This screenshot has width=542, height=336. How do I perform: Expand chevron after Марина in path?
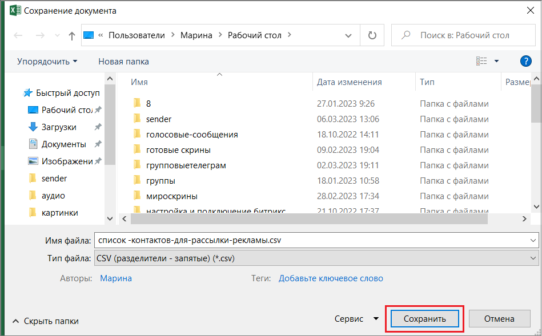[x=220, y=35]
